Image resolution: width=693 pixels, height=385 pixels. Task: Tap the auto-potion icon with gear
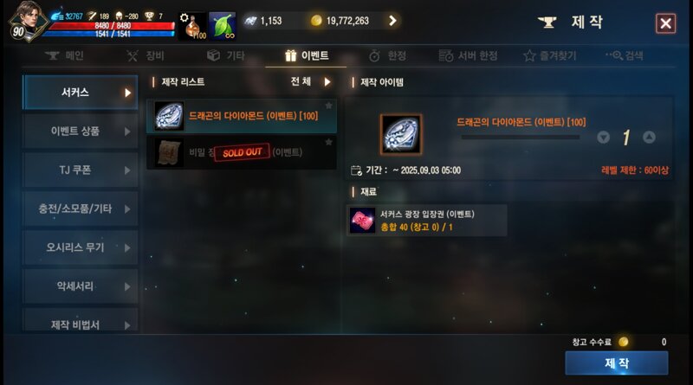pos(192,26)
